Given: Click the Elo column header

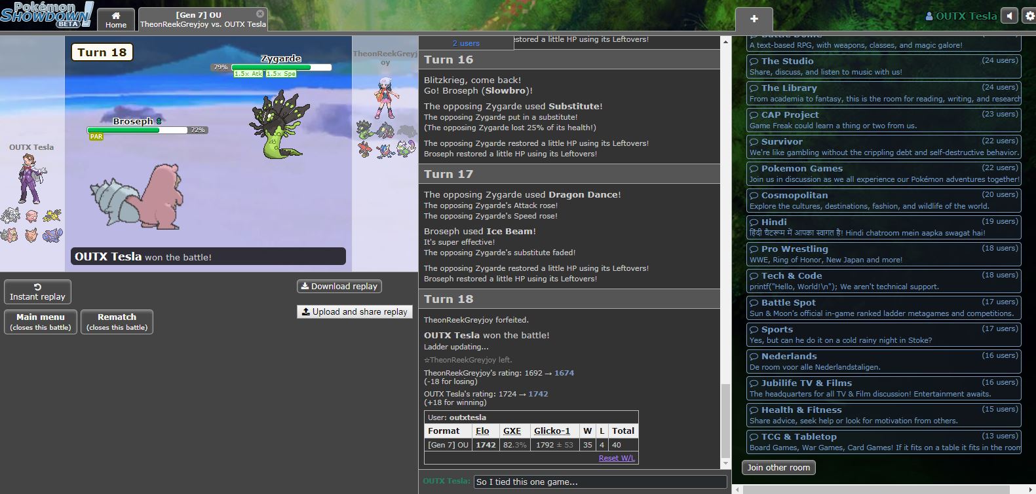Looking at the screenshot, I should [x=482, y=431].
